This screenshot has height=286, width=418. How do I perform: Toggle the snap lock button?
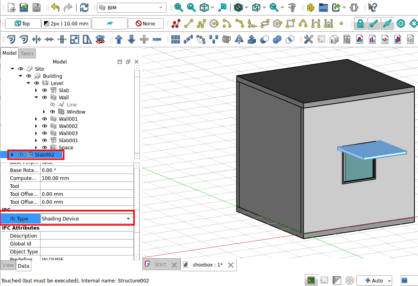pos(360,24)
